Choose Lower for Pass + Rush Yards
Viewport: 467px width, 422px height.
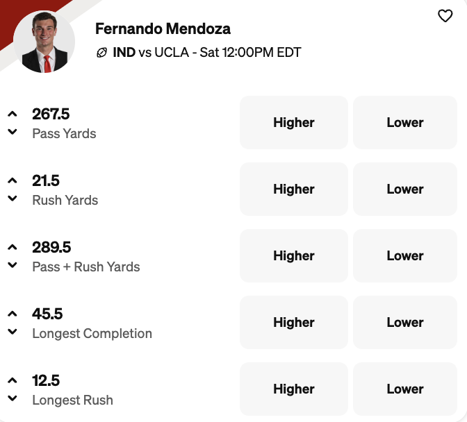click(x=405, y=256)
